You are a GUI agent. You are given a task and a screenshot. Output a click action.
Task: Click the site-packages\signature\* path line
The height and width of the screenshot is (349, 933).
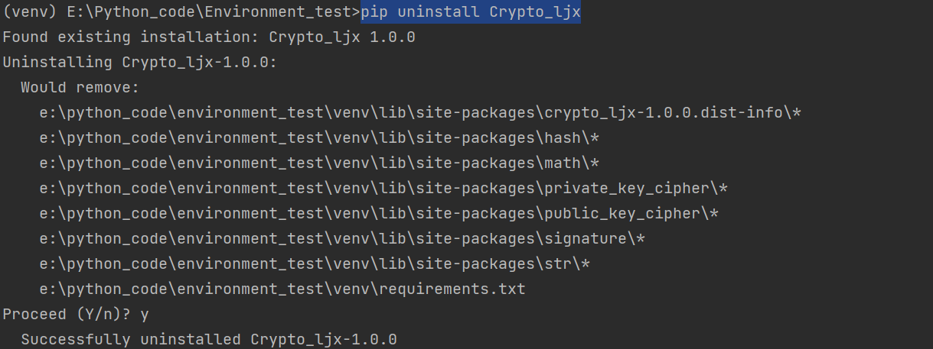[342, 239]
